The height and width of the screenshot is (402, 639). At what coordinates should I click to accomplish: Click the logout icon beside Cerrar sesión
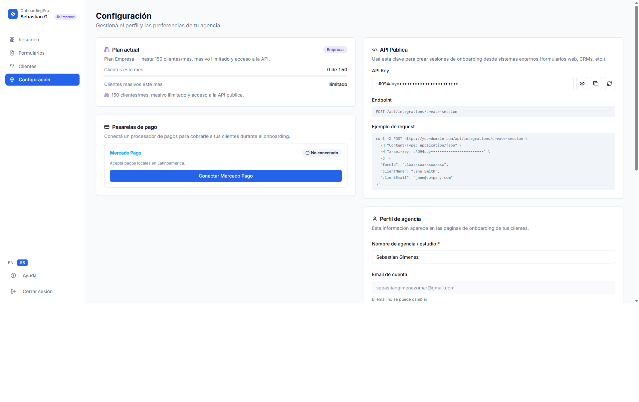[x=13, y=291]
